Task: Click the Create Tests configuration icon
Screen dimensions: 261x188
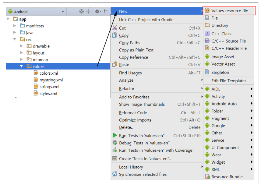Action: point(115,158)
